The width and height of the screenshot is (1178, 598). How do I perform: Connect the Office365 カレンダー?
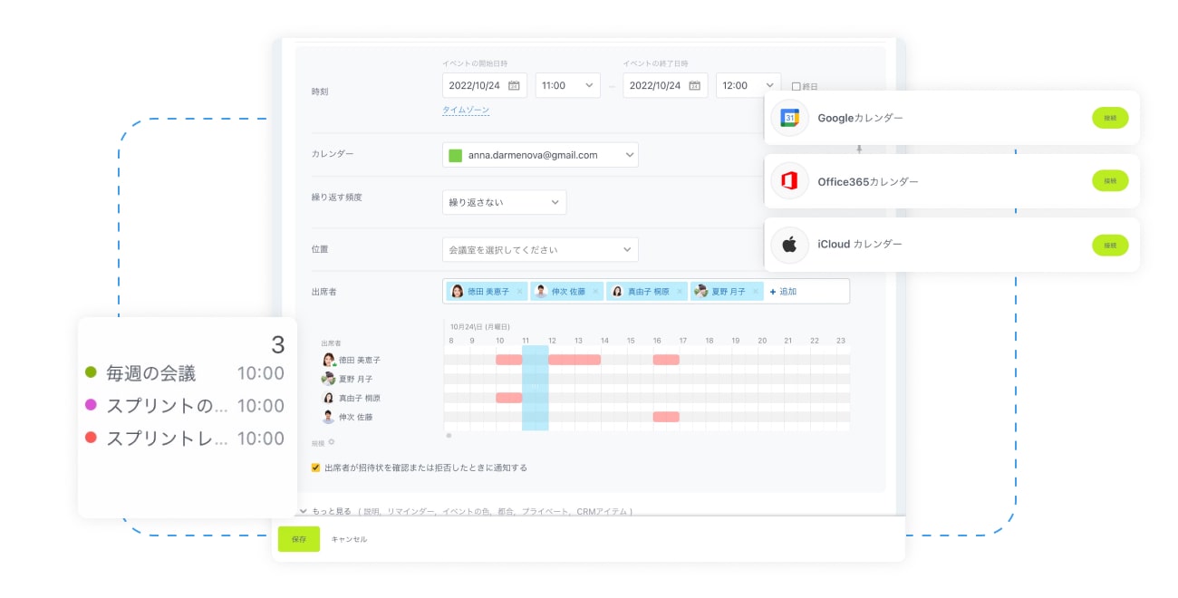click(x=1110, y=181)
